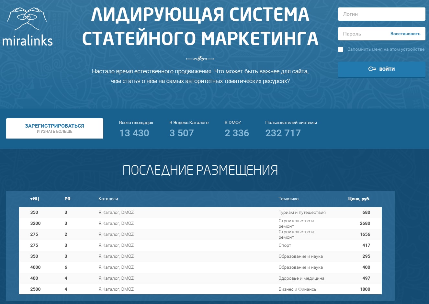Click the Цена, руб. column header

tap(359, 199)
